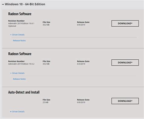The height and width of the screenshot is (119, 144).
Task: Click the release date 6/3/2019
Action: click(x=81, y=64)
